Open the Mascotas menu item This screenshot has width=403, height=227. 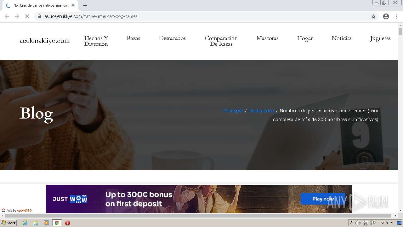(267, 38)
